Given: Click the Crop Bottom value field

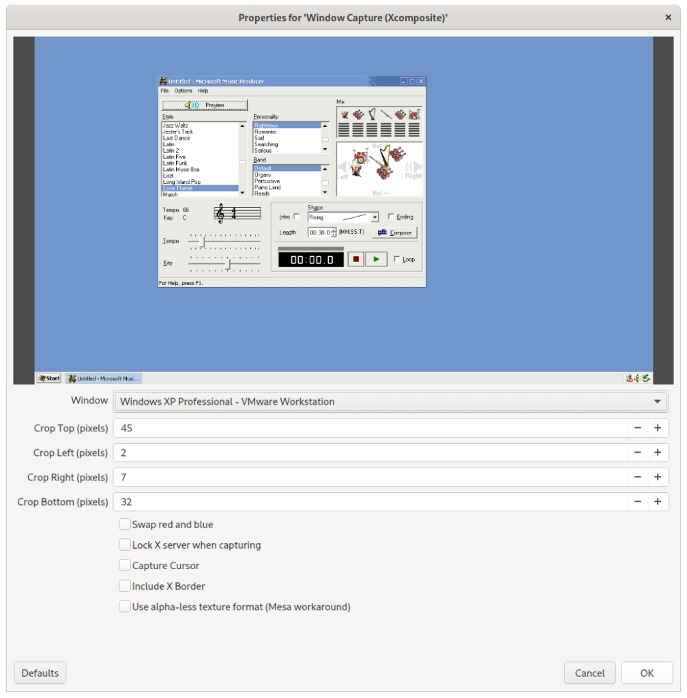Looking at the screenshot, I should tap(370, 502).
